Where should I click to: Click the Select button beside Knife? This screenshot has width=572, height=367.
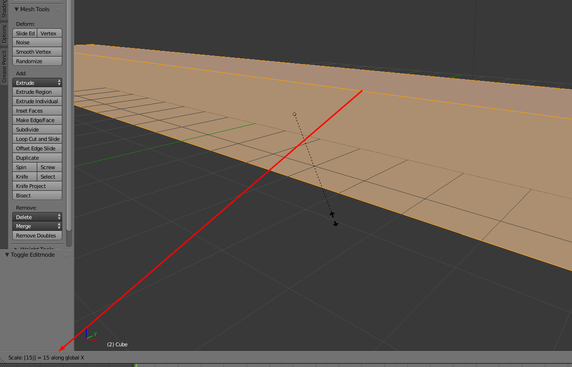(50, 177)
